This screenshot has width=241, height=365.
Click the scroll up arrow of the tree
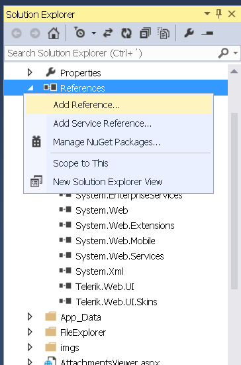coord(234,71)
